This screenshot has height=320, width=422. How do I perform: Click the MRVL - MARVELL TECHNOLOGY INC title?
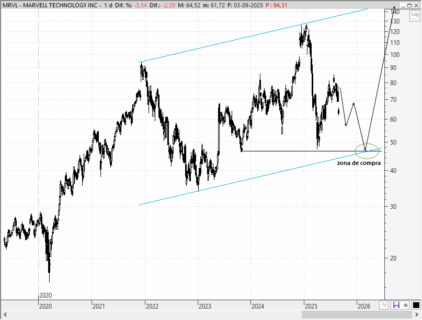pos(50,5)
